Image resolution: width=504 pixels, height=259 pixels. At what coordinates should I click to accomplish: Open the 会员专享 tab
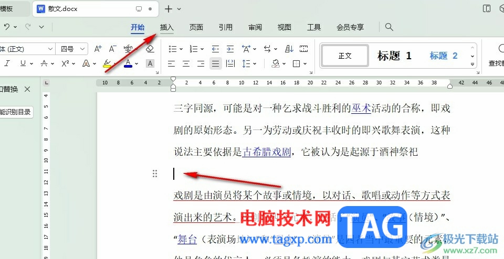click(350, 27)
